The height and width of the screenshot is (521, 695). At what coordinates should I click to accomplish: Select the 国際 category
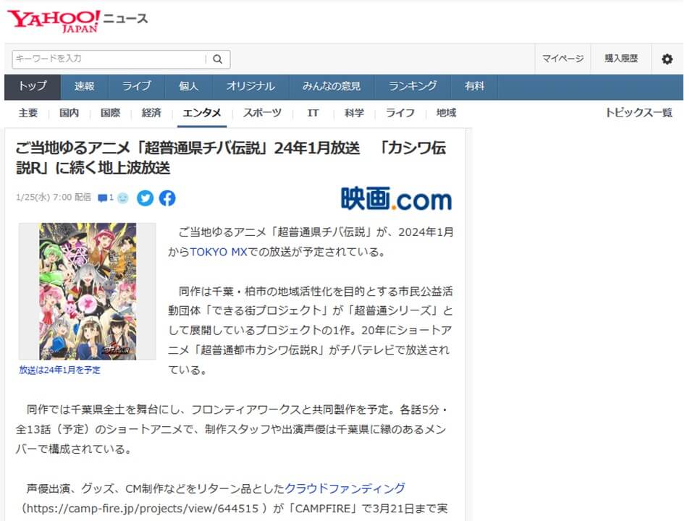click(110, 113)
